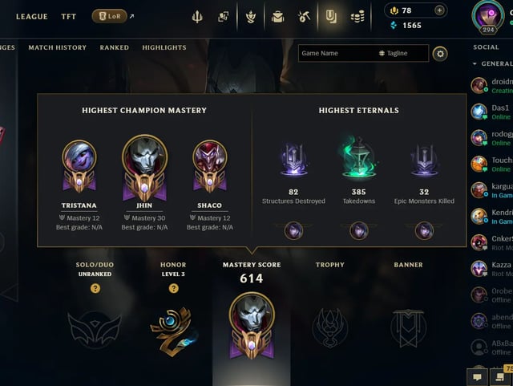Open the profile settings gear
The image size is (513, 386).
440,54
